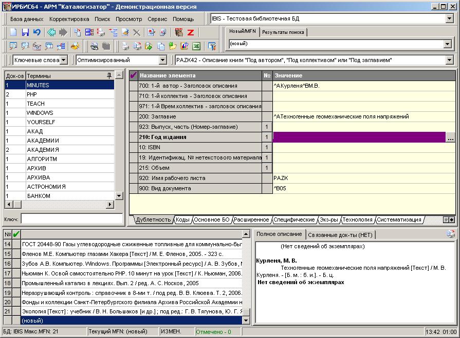Viewport: 460px width, 338px height.
Task: Click the blue undo arrow icon
Action: 37,32
